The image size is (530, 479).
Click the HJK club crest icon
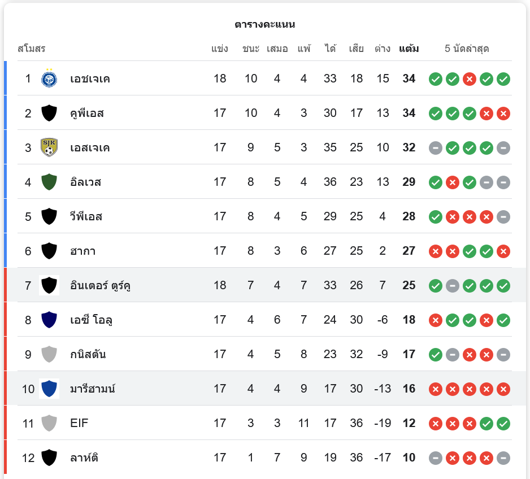click(49, 79)
